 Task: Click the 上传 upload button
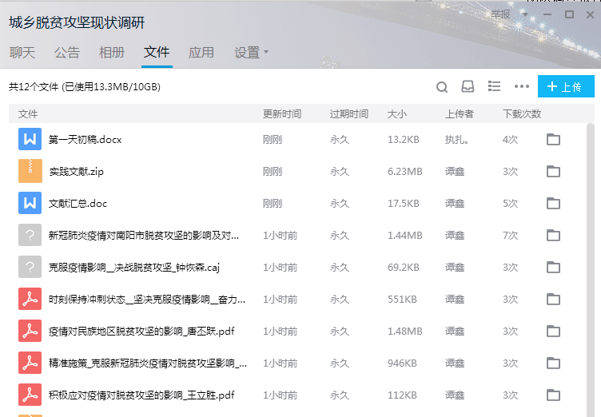(566, 87)
